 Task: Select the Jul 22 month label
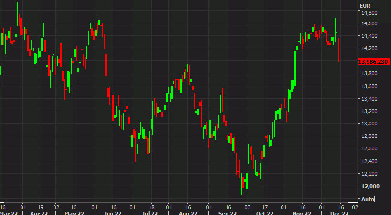click(150, 213)
